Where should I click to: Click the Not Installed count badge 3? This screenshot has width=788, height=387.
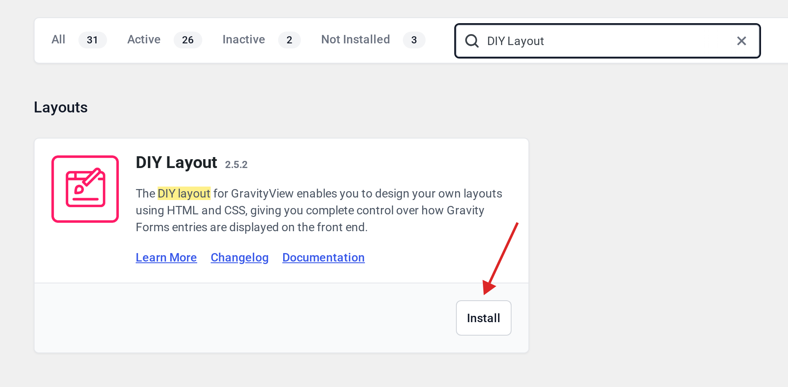(414, 40)
